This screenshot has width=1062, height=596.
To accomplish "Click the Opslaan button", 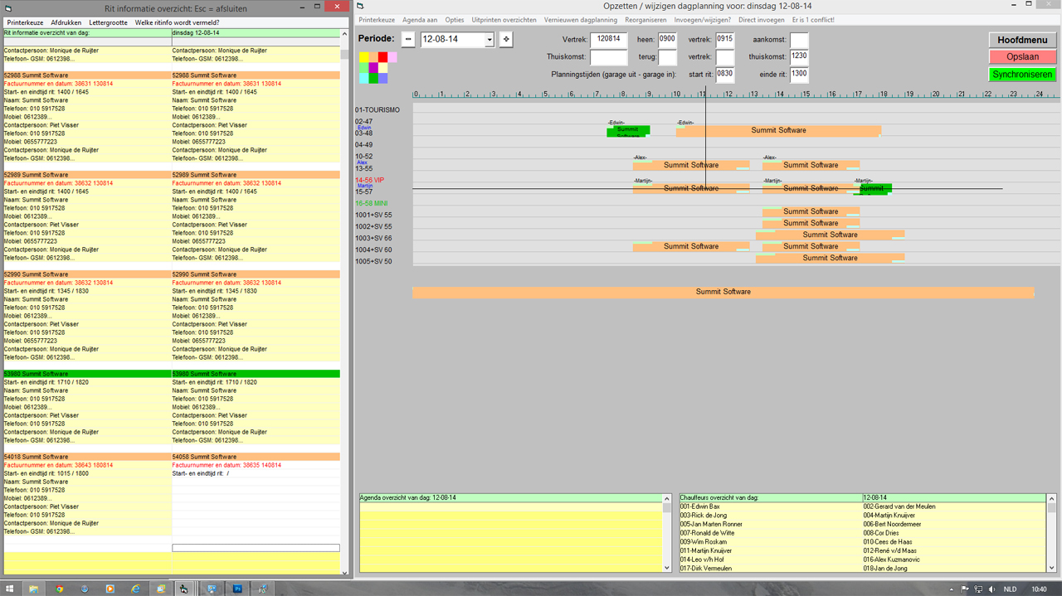I will 1022,57.
